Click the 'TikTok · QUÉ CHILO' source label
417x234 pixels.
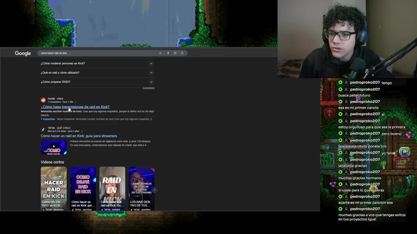click(59, 128)
